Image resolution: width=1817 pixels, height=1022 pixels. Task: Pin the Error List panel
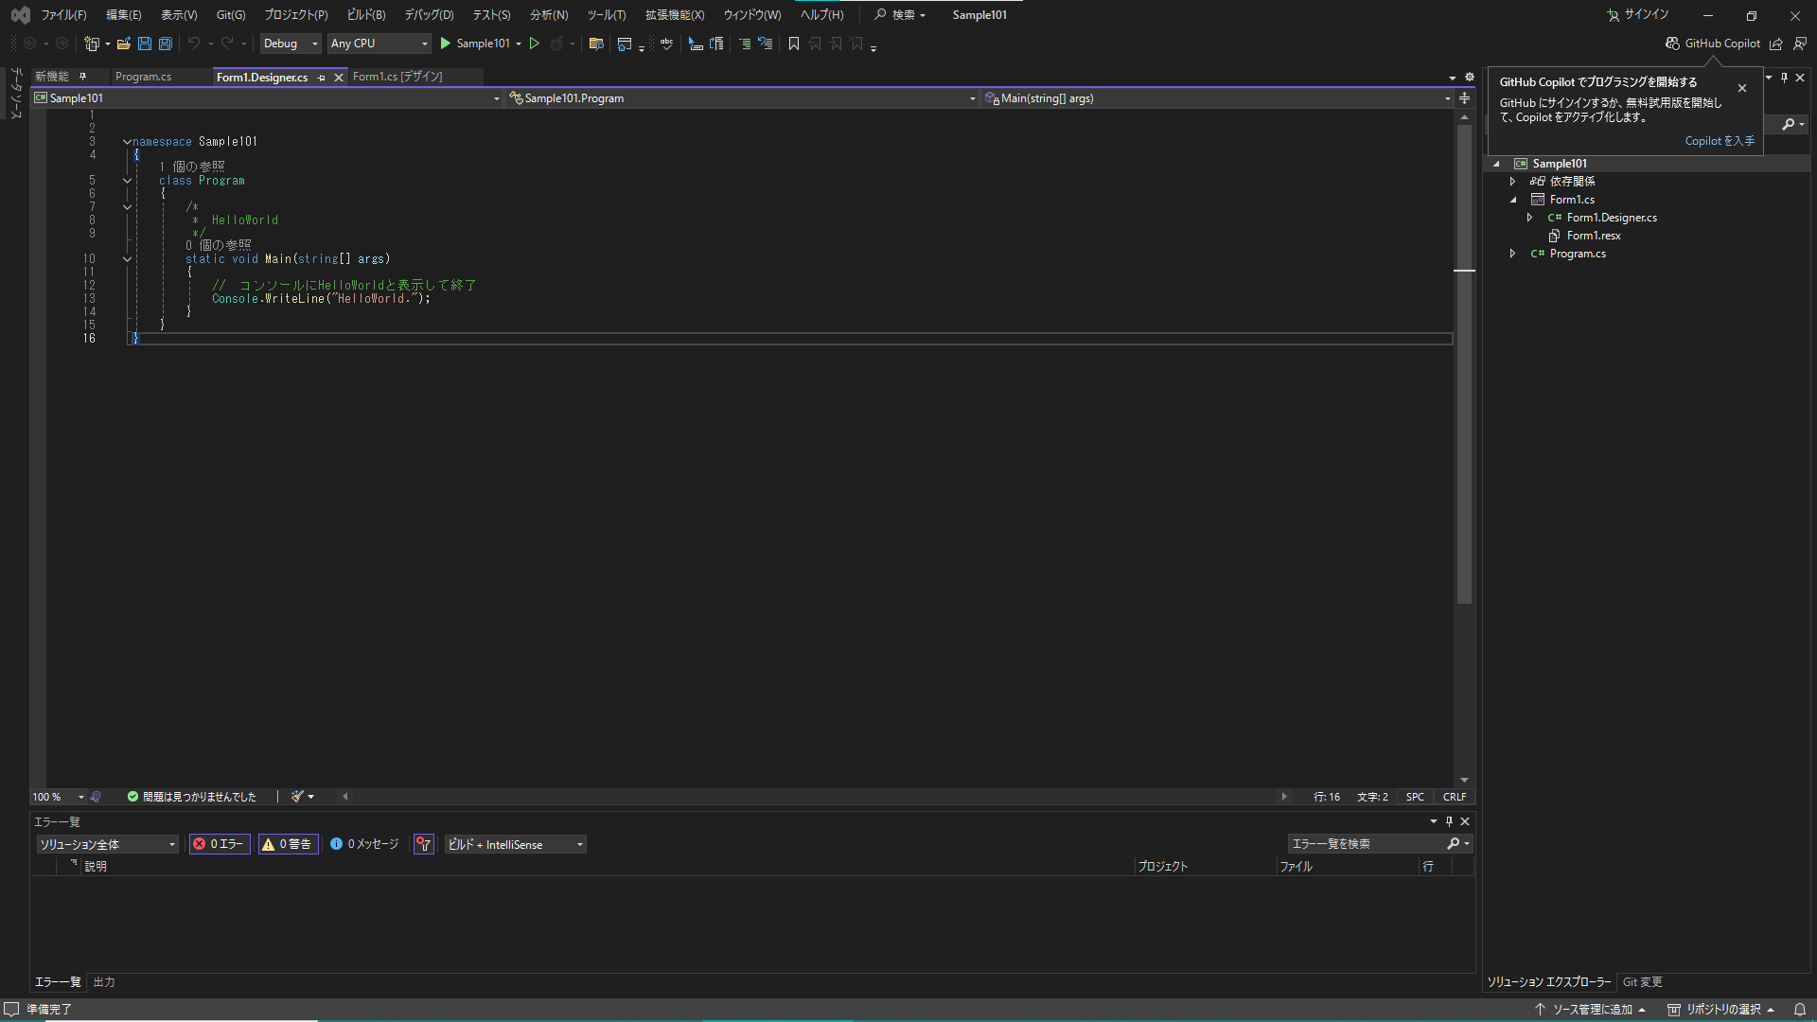(1449, 821)
